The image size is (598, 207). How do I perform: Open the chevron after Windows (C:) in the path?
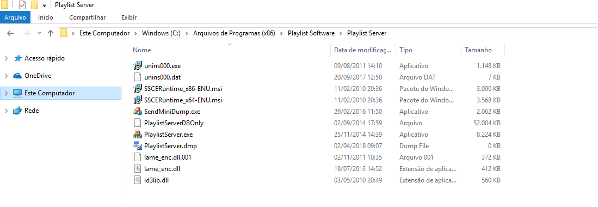pyautogui.click(x=187, y=33)
